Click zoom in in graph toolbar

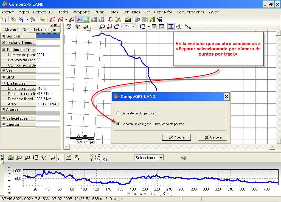tap(27, 157)
